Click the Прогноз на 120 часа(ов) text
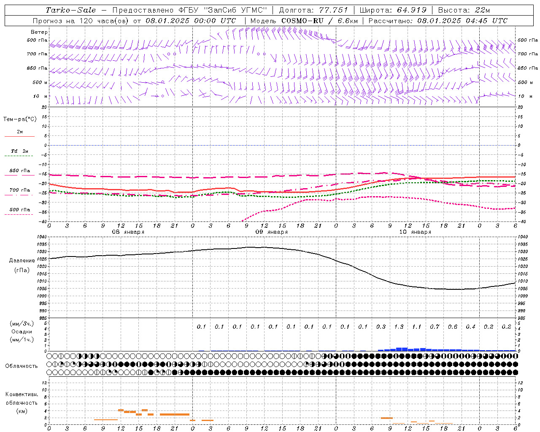This screenshot has width=540, height=432. 81,21
